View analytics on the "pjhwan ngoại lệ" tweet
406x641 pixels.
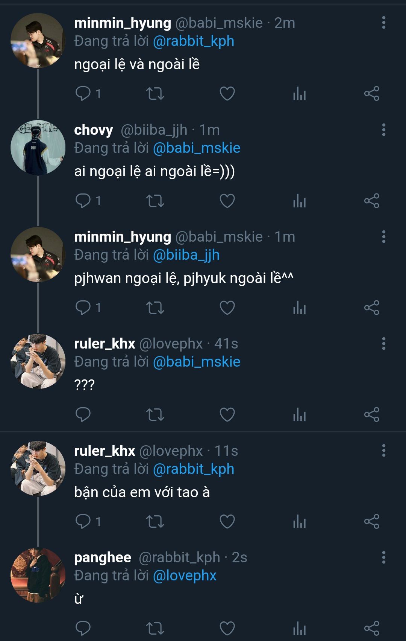point(299,308)
